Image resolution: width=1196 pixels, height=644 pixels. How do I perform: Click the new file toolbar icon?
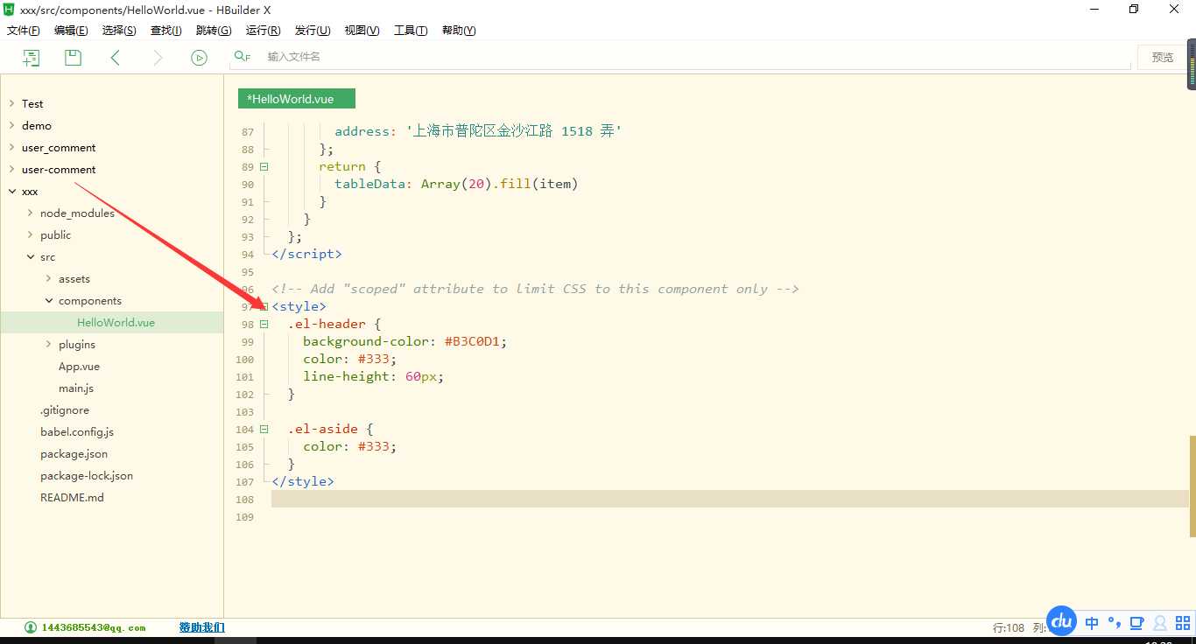click(32, 58)
